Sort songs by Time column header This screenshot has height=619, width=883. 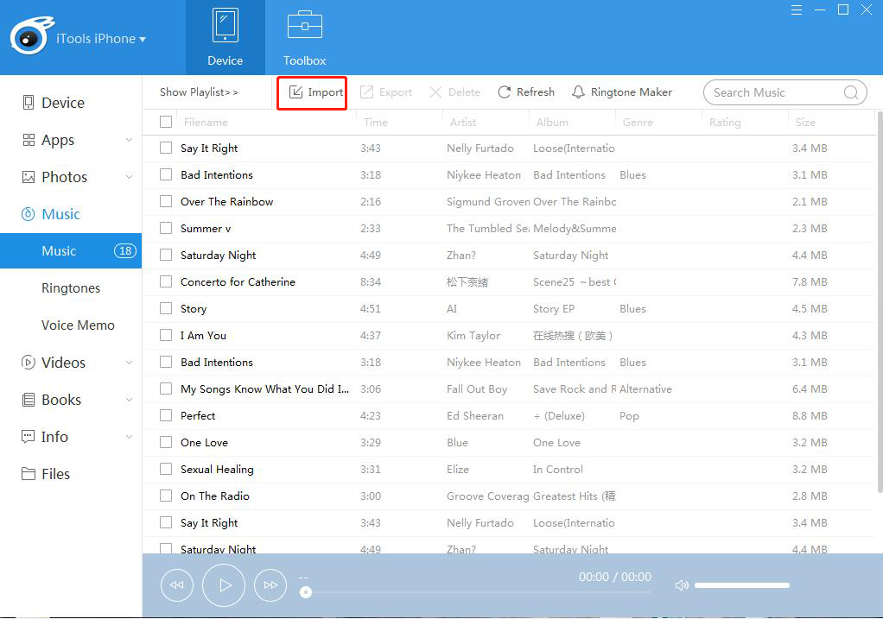[x=376, y=122]
